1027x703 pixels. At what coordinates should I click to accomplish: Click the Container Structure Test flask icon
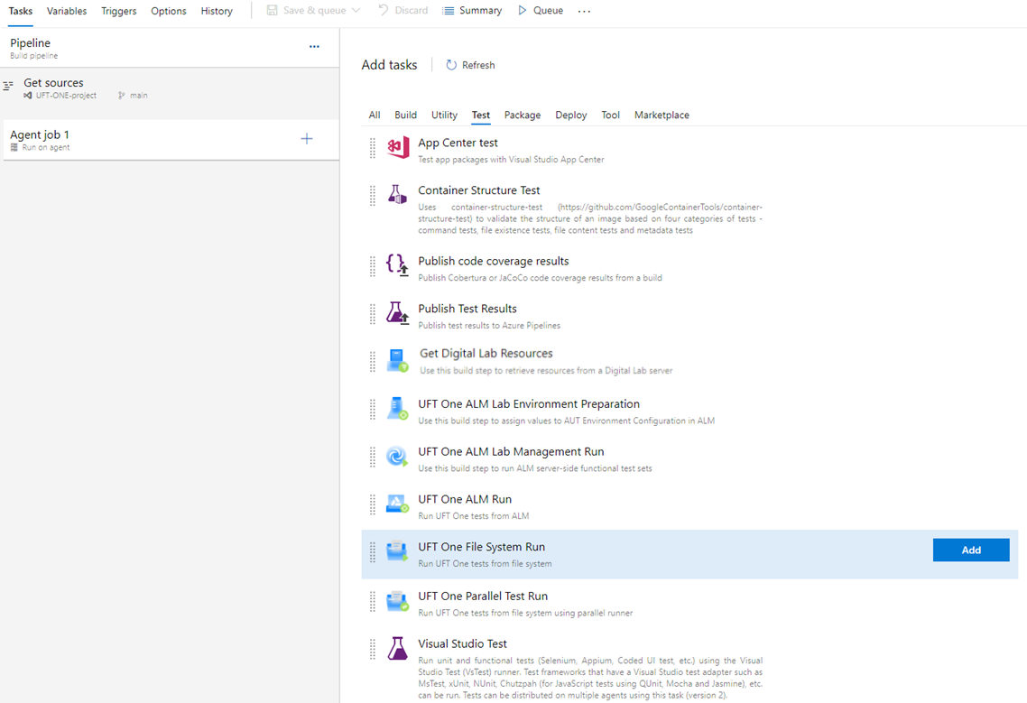[397, 194]
